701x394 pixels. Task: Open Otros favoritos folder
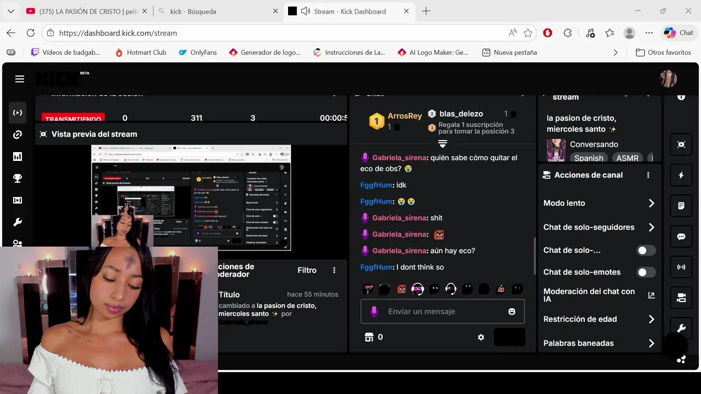pos(663,53)
